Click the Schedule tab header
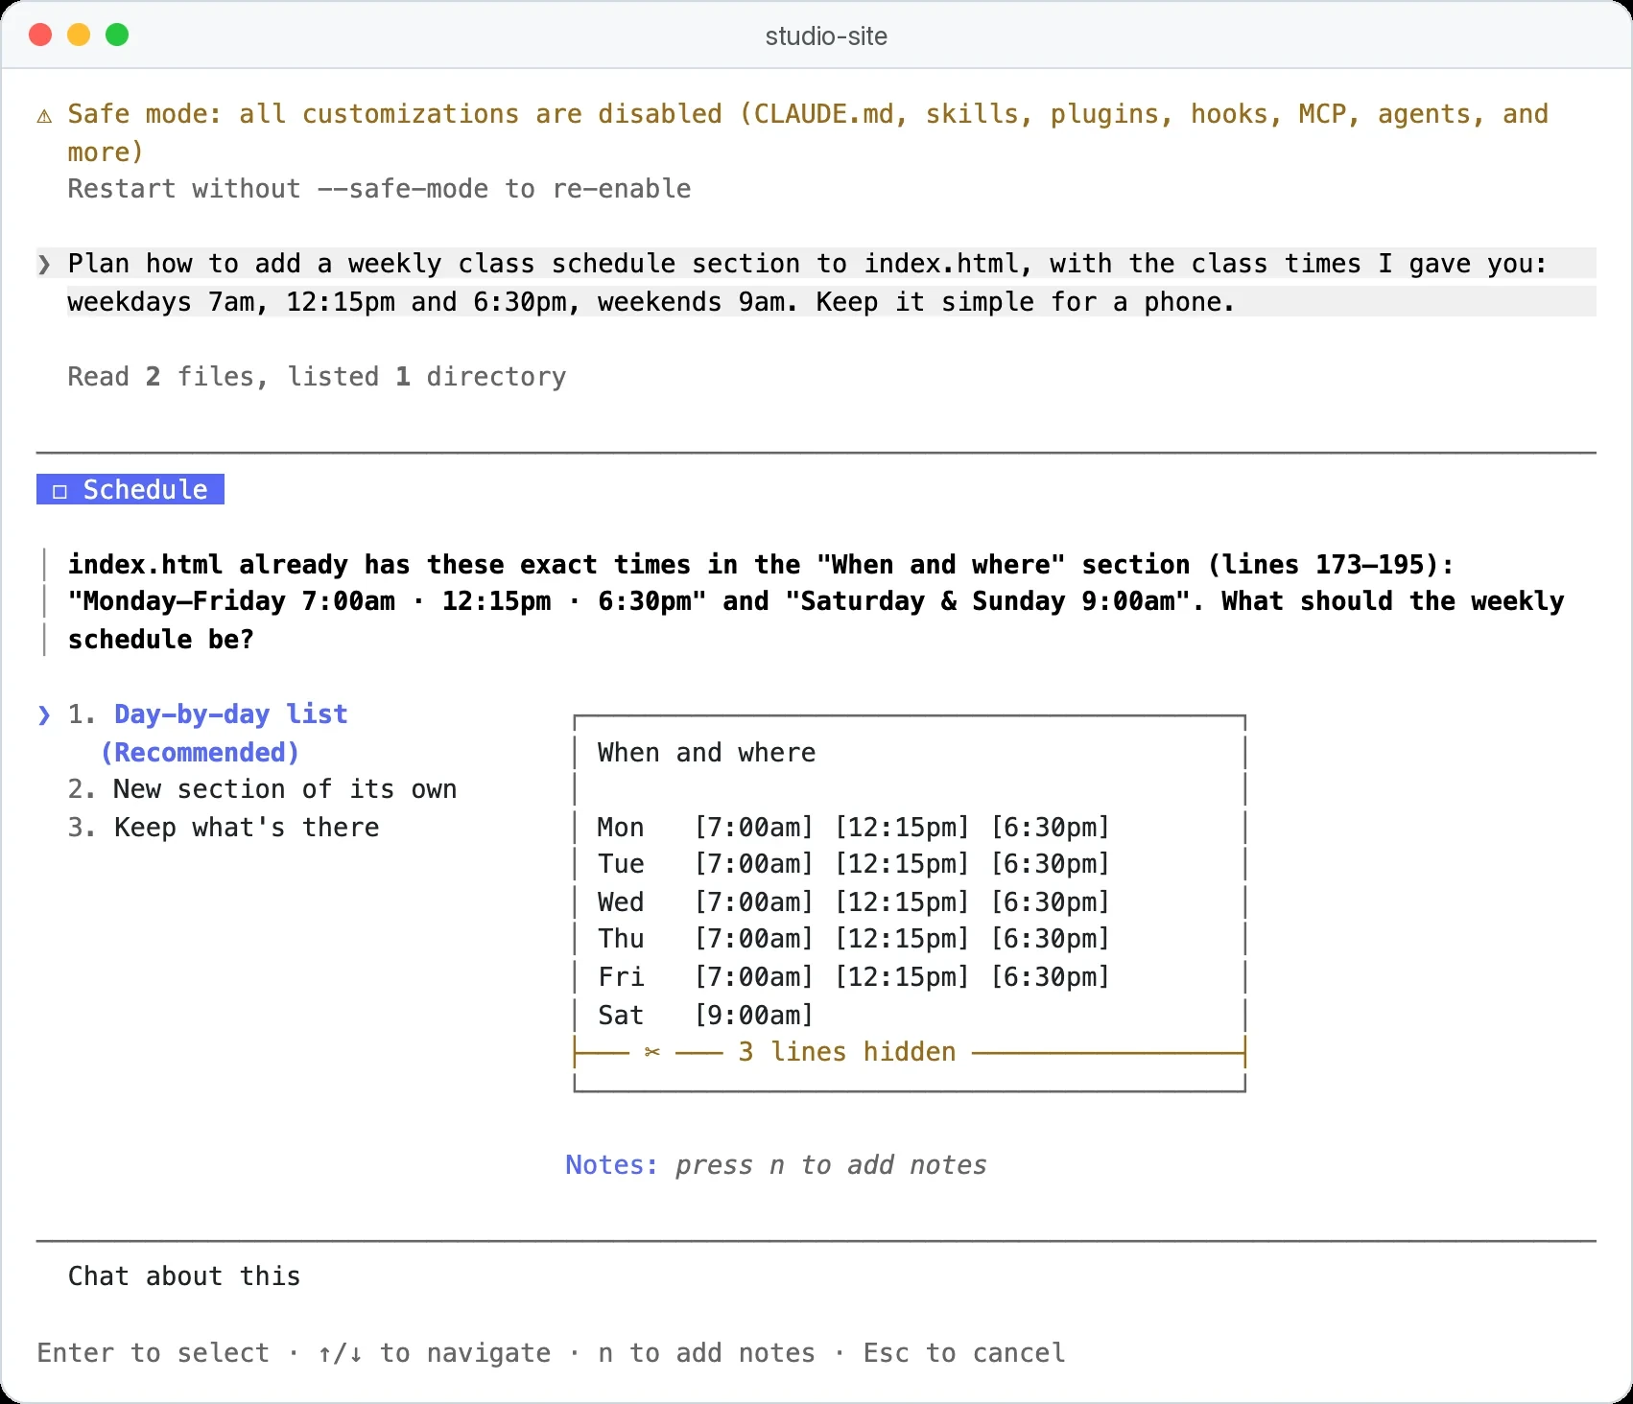This screenshot has height=1404, width=1633. pos(130,489)
